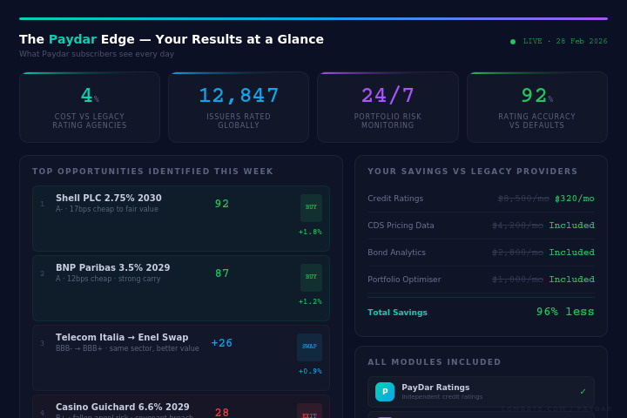Click +1.2% return under BNP BUY
627x418 pixels.
click(x=310, y=301)
